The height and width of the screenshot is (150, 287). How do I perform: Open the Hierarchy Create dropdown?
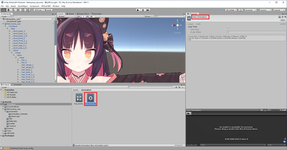pos(5,16)
